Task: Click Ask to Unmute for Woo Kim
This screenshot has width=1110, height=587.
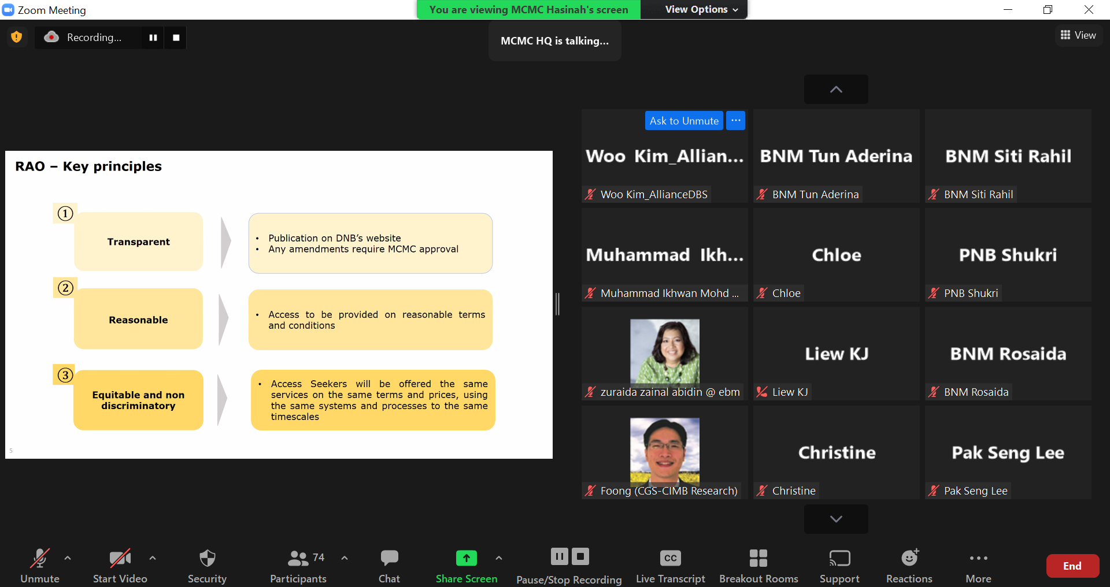Action: click(684, 121)
